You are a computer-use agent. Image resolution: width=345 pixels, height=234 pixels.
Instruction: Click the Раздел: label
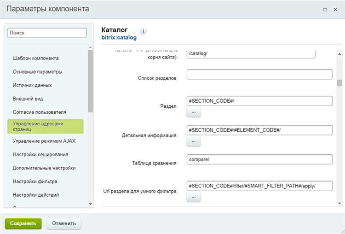[169, 106]
